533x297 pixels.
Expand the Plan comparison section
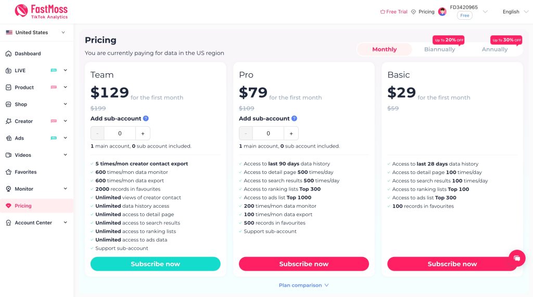[x=304, y=285]
